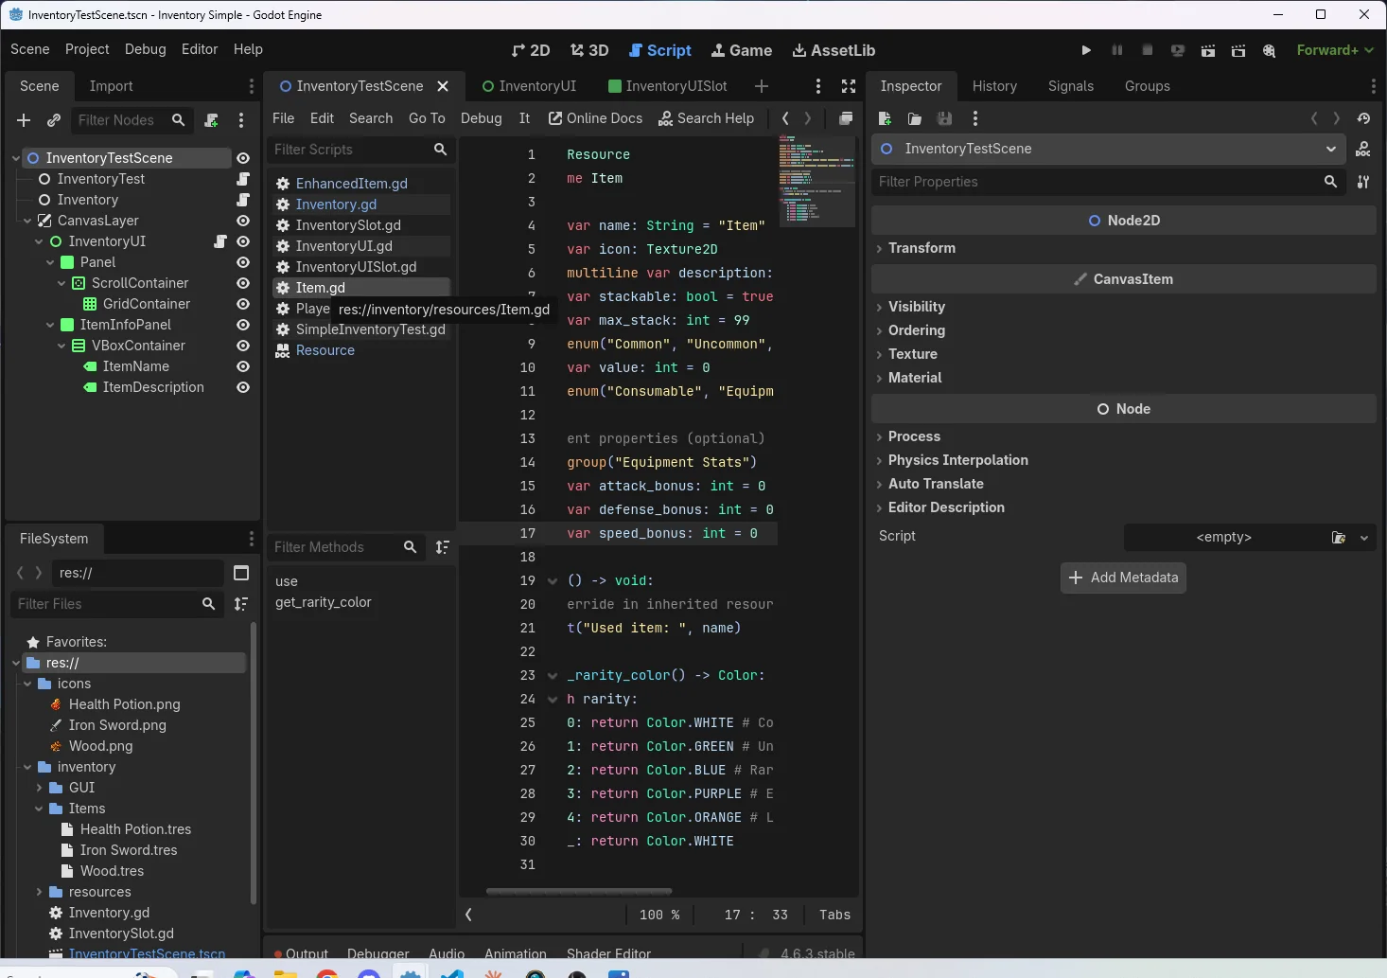This screenshot has height=978, width=1387.
Task: Load resource folder icon in Inspector
Action: pyautogui.click(x=914, y=118)
